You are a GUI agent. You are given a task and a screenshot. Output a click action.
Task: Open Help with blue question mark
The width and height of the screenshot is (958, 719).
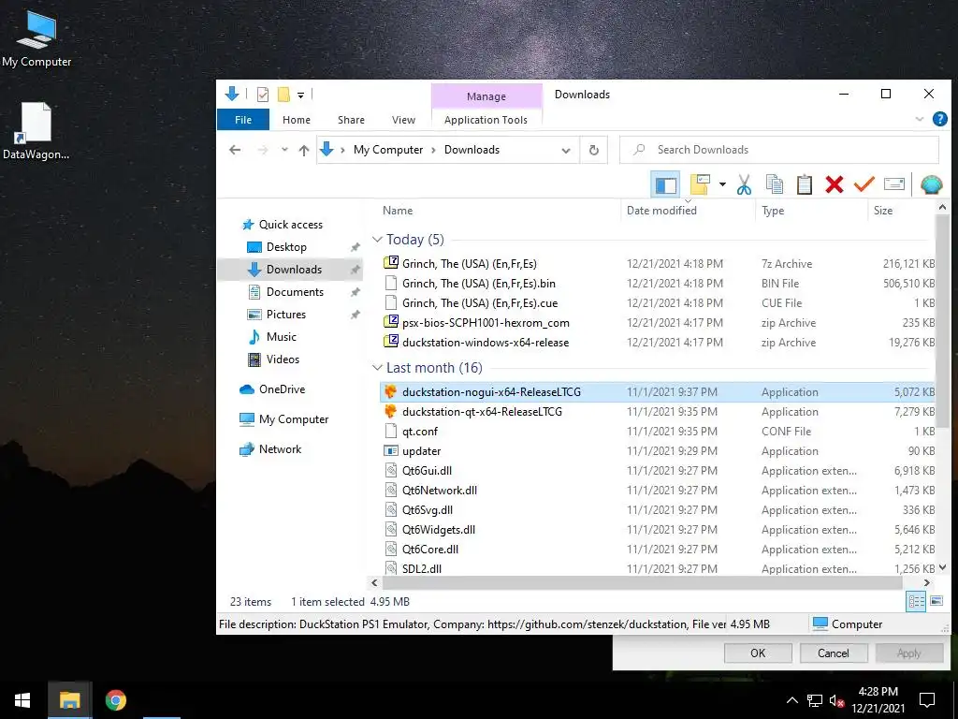pos(939,119)
